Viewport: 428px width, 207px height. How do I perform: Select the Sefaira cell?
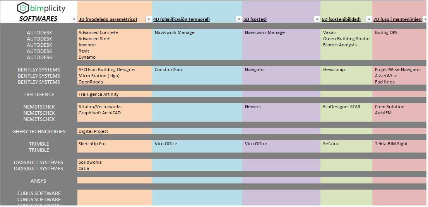pyautogui.click(x=330, y=144)
